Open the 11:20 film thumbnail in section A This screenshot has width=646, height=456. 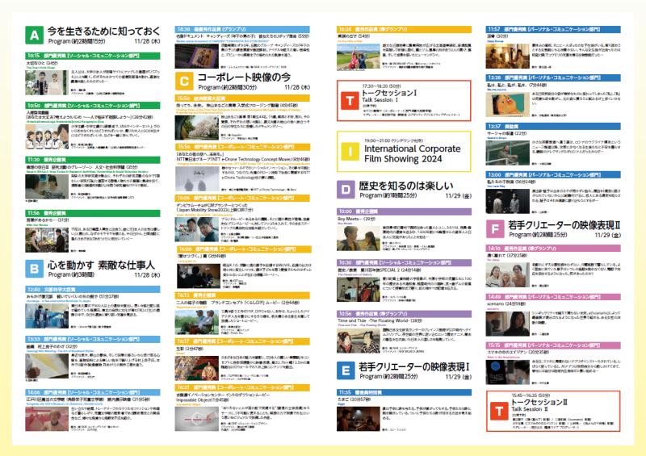tap(47, 186)
